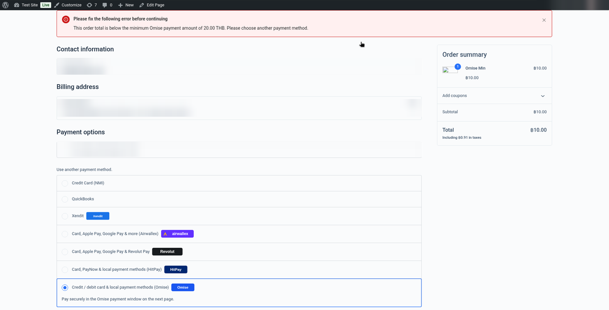Click the 'Including ฿0.91 in taxes' note
Viewport: 609px width, 310px height.
click(x=462, y=138)
